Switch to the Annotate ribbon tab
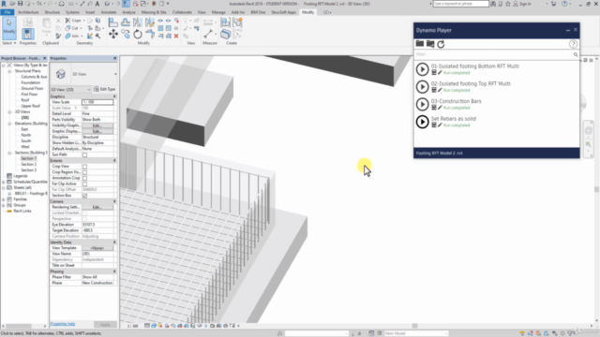The image size is (600, 337). pyautogui.click(x=109, y=12)
